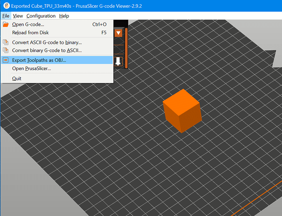Open the File menu
This screenshot has height=216, width=282.
coord(6,16)
